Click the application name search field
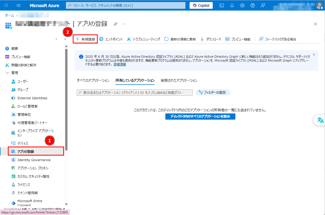Screen dimensions: 325x215 [x=134, y=93]
